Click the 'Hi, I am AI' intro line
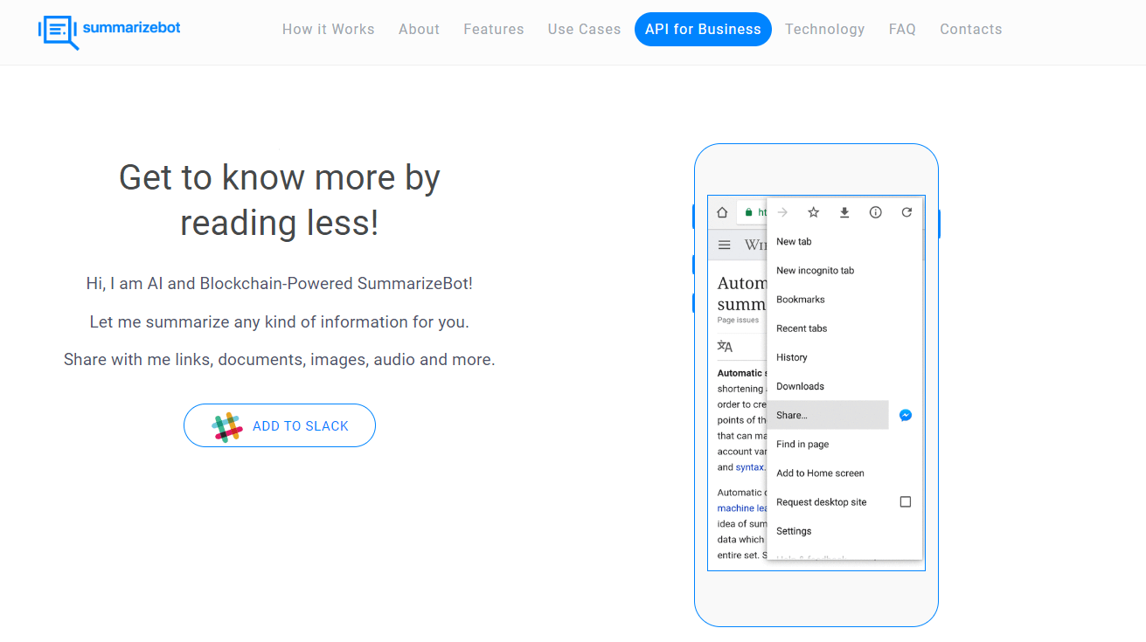 point(280,284)
